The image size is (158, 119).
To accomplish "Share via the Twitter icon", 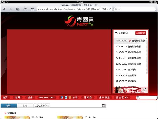I will [x=66, y=98].
